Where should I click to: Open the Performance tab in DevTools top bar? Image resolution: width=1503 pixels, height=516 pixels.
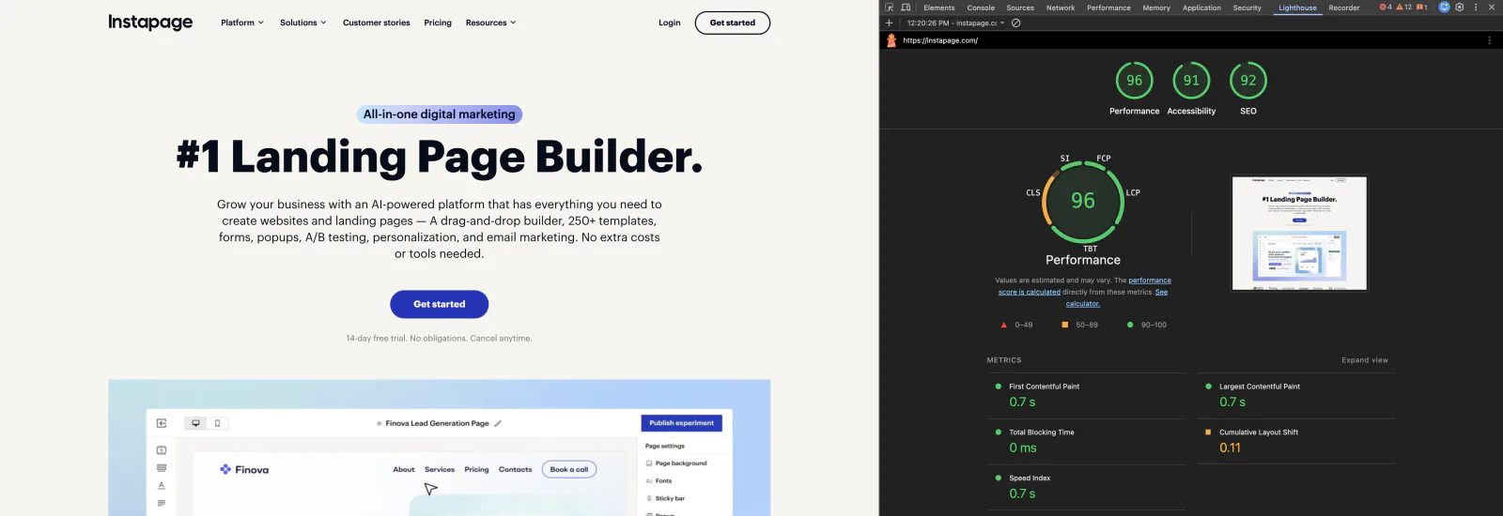click(1108, 8)
